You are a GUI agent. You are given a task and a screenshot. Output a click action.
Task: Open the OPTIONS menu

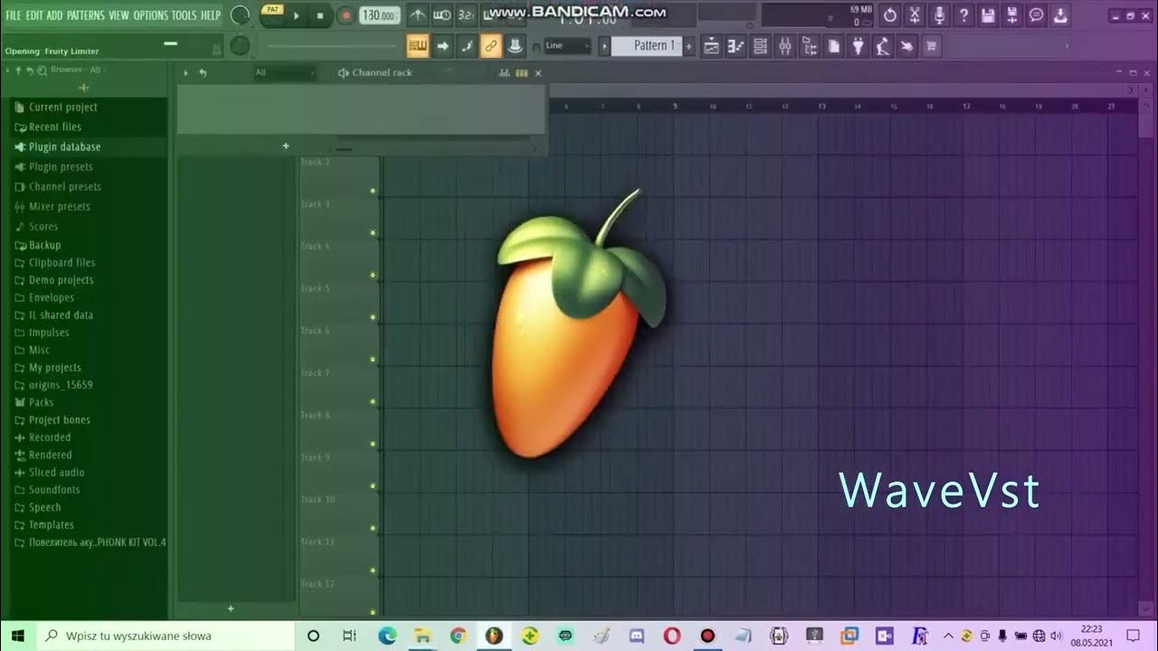coord(151,15)
